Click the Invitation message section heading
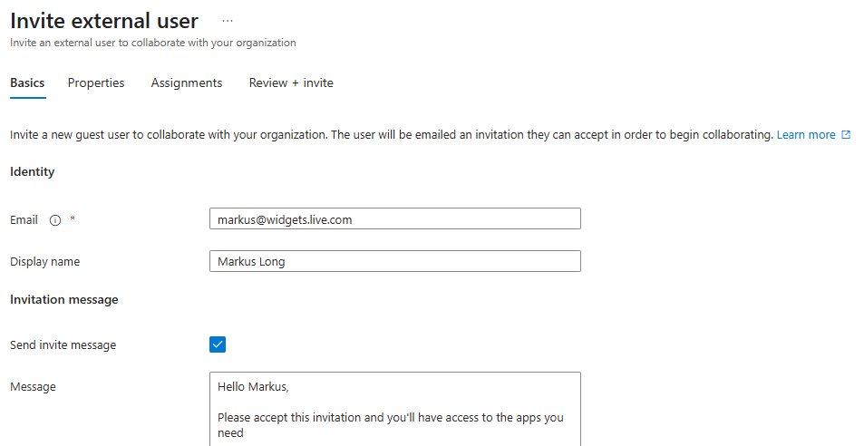The image size is (864, 446). (63, 299)
